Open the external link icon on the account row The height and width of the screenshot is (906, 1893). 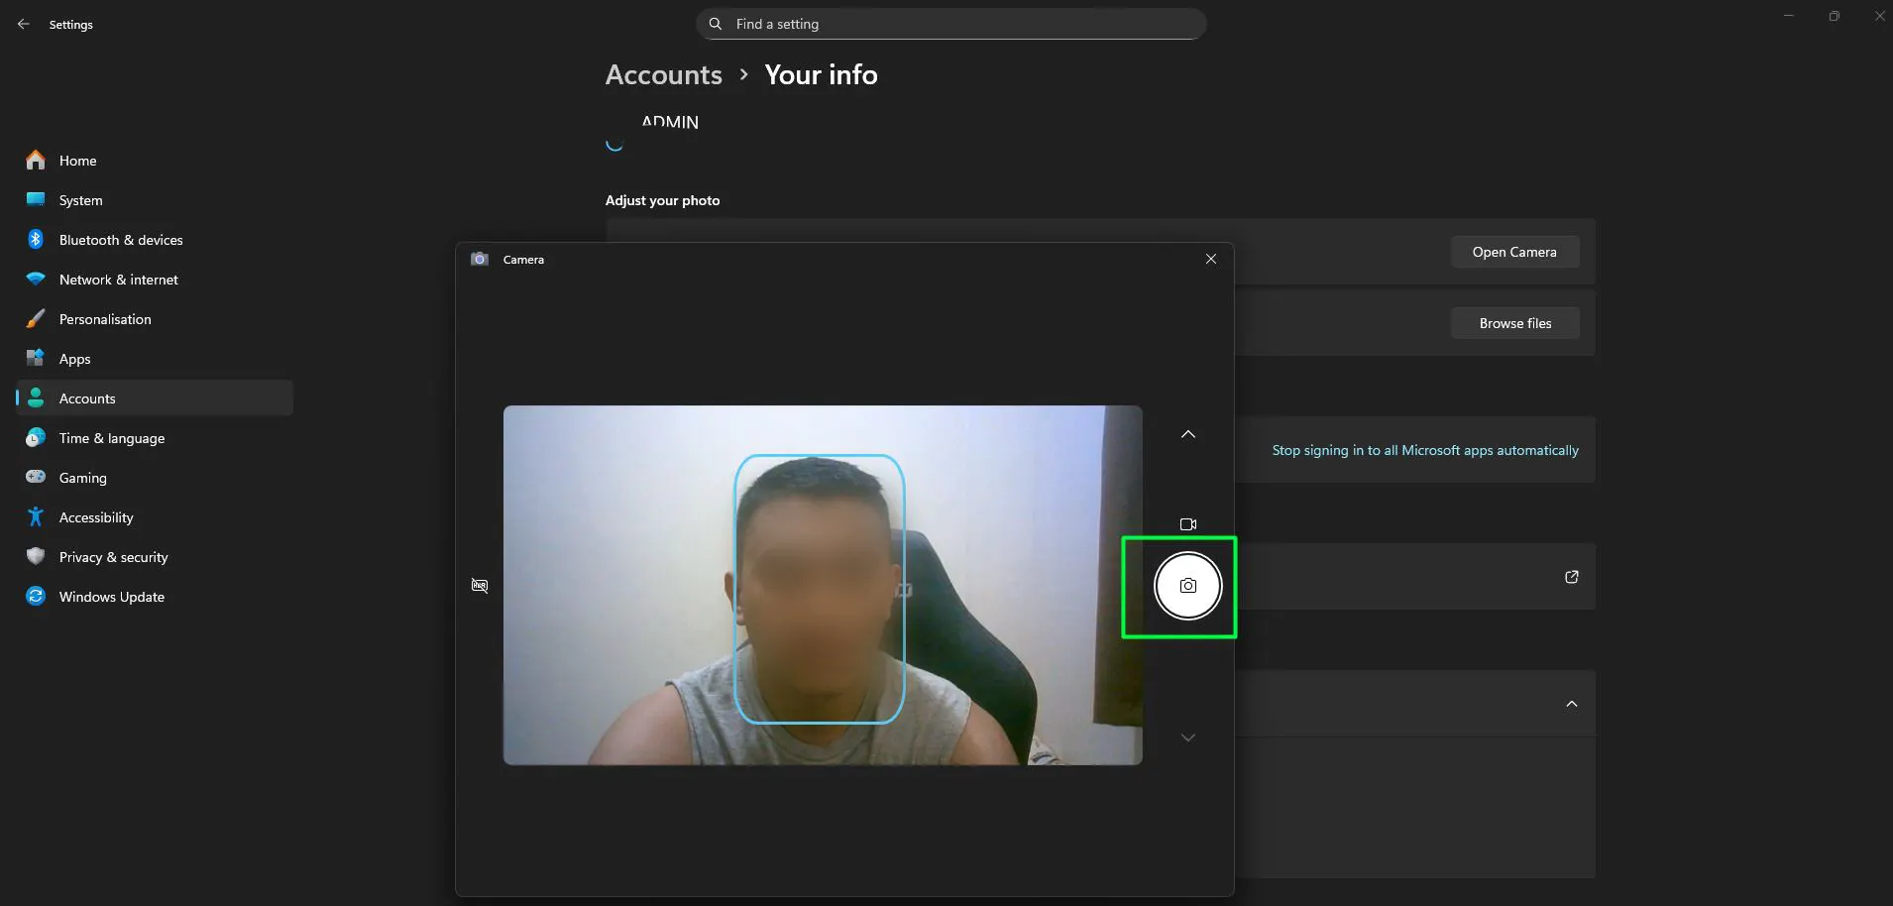click(1572, 576)
